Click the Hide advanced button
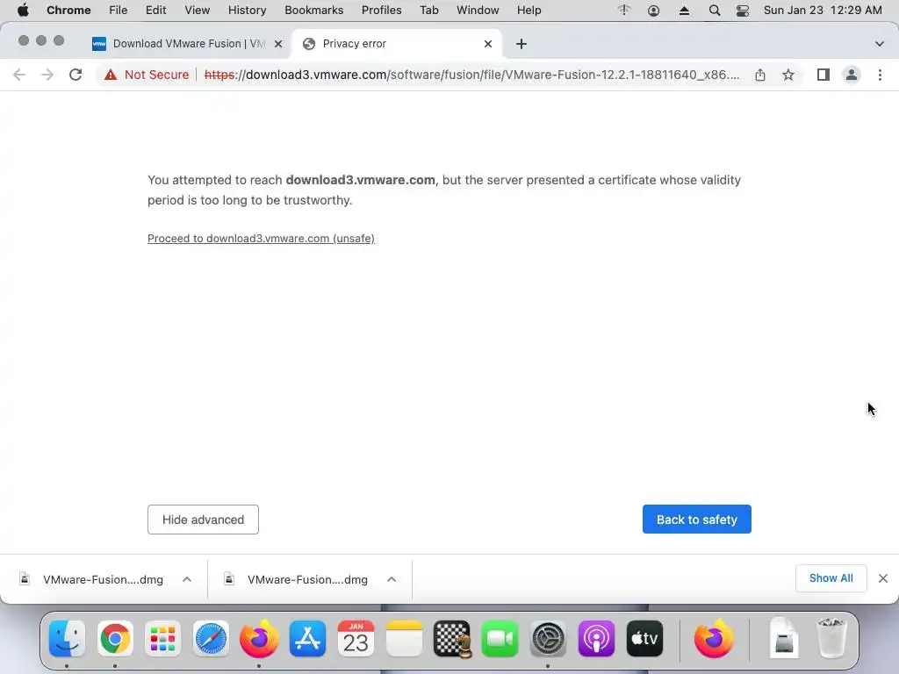This screenshot has width=899, height=674. [203, 520]
